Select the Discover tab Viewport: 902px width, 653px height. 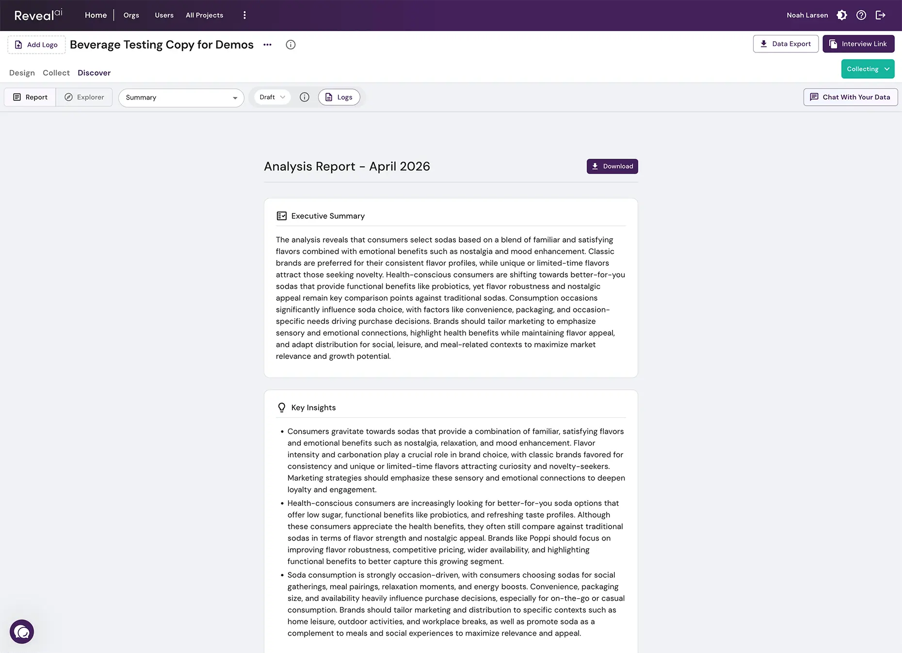[x=94, y=73]
